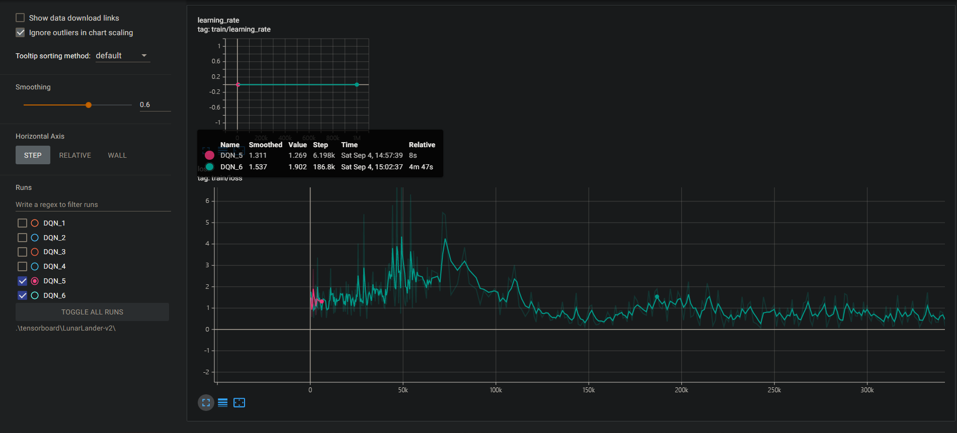This screenshot has width=957, height=433.
Task: Uncheck the DQN_5 run checkbox
Action: pos(22,281)
